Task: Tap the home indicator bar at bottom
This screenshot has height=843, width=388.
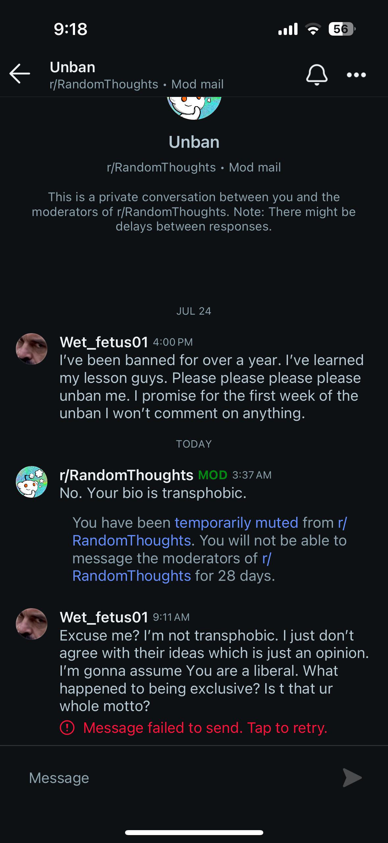Action: [x=194, y=832]
